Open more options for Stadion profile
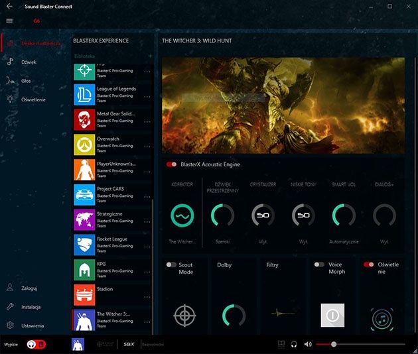The image size is (418, 354). tap(147, 297)
